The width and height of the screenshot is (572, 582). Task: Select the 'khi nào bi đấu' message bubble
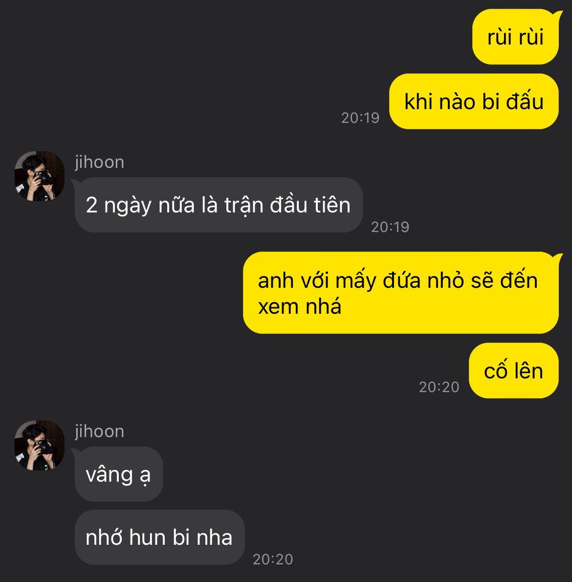(x=474, y=101)
